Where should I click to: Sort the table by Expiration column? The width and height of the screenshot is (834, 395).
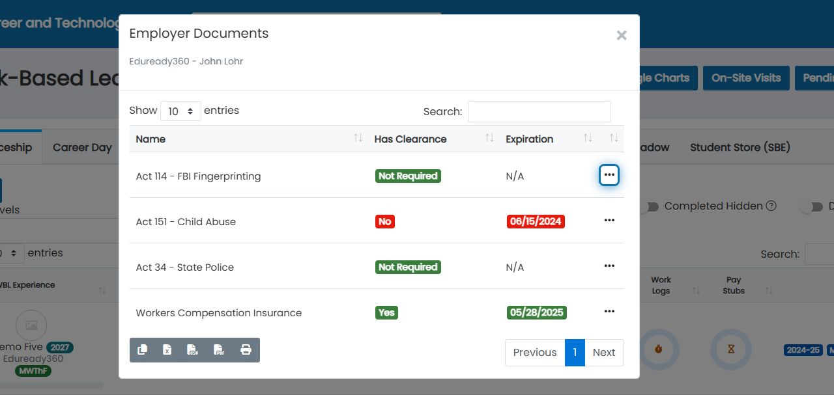click(549, 139)
